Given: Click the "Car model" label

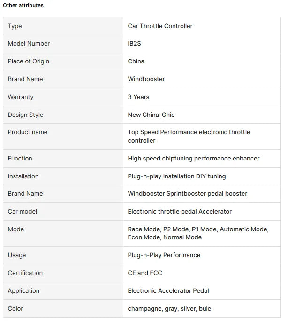Looking at the screenshot, I should pyautogui.click(x=22, y=212).
